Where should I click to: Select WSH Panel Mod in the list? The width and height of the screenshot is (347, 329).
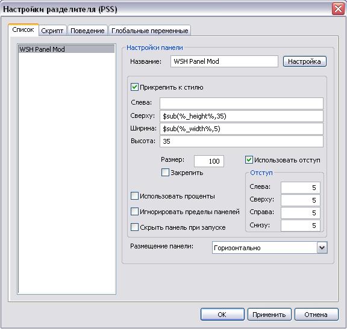click(x=66, y=49)
